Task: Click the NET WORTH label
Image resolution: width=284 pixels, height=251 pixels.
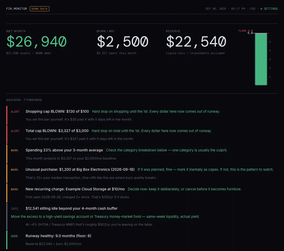Action: tap(16, 31)
